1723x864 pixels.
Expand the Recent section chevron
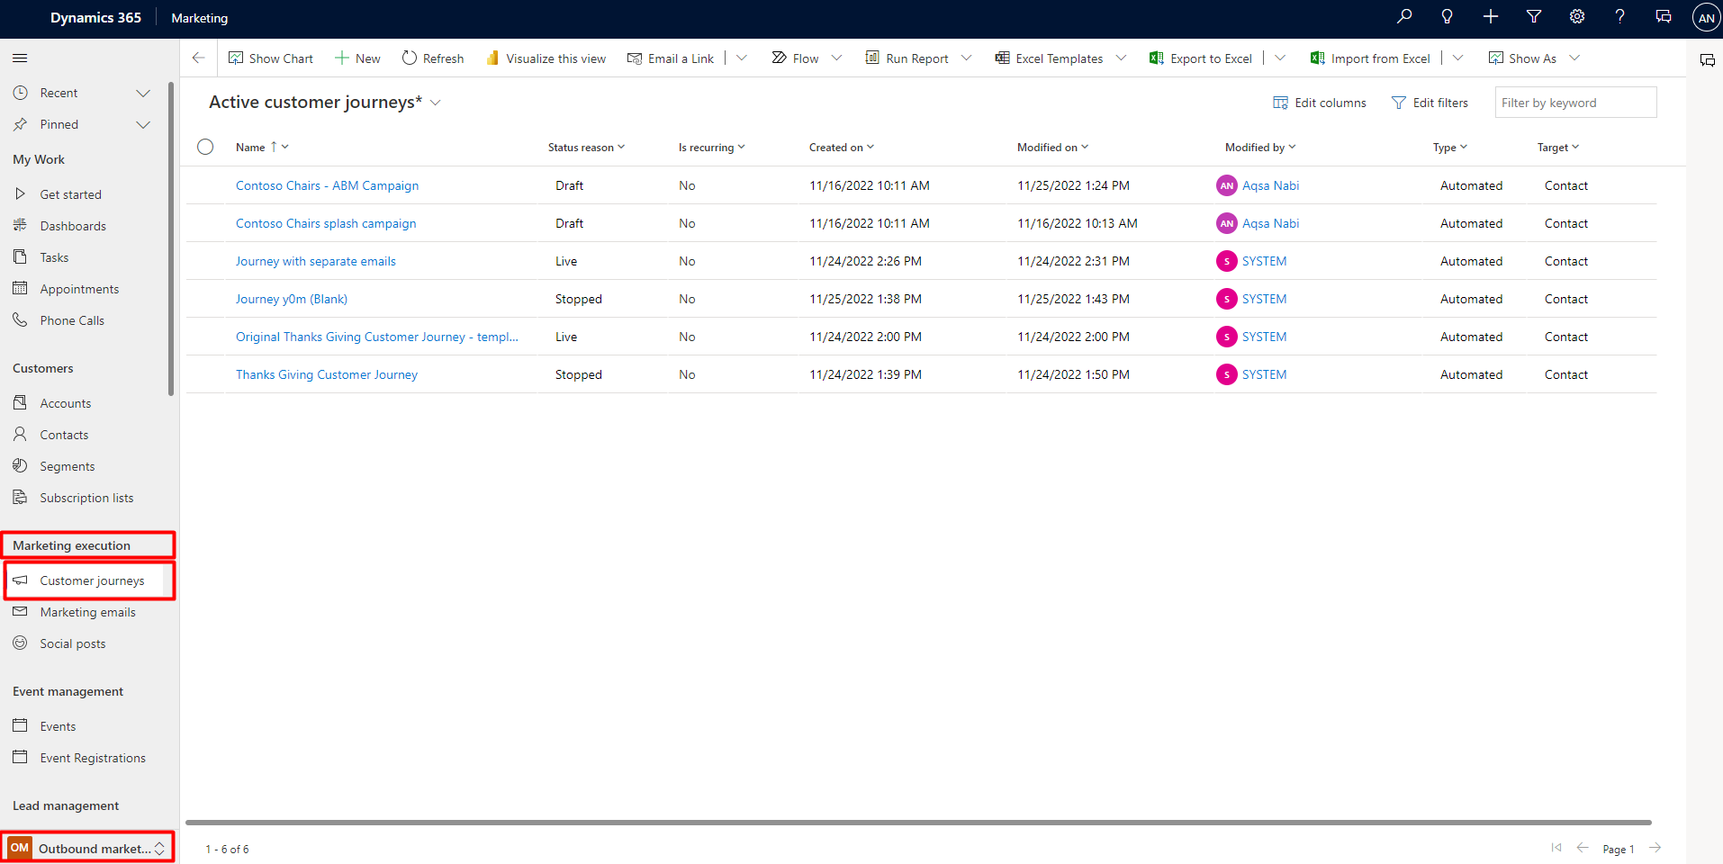tap(143, 92)
